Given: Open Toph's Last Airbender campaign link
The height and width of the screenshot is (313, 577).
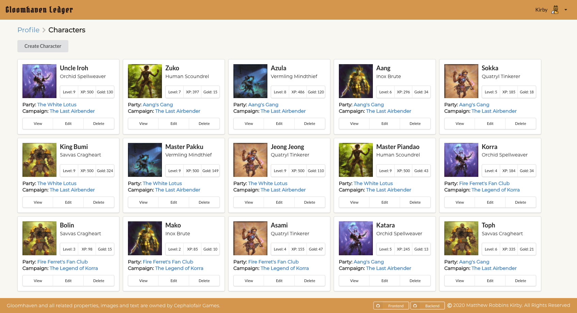Looking at the screenshot, I should point(494,268).
